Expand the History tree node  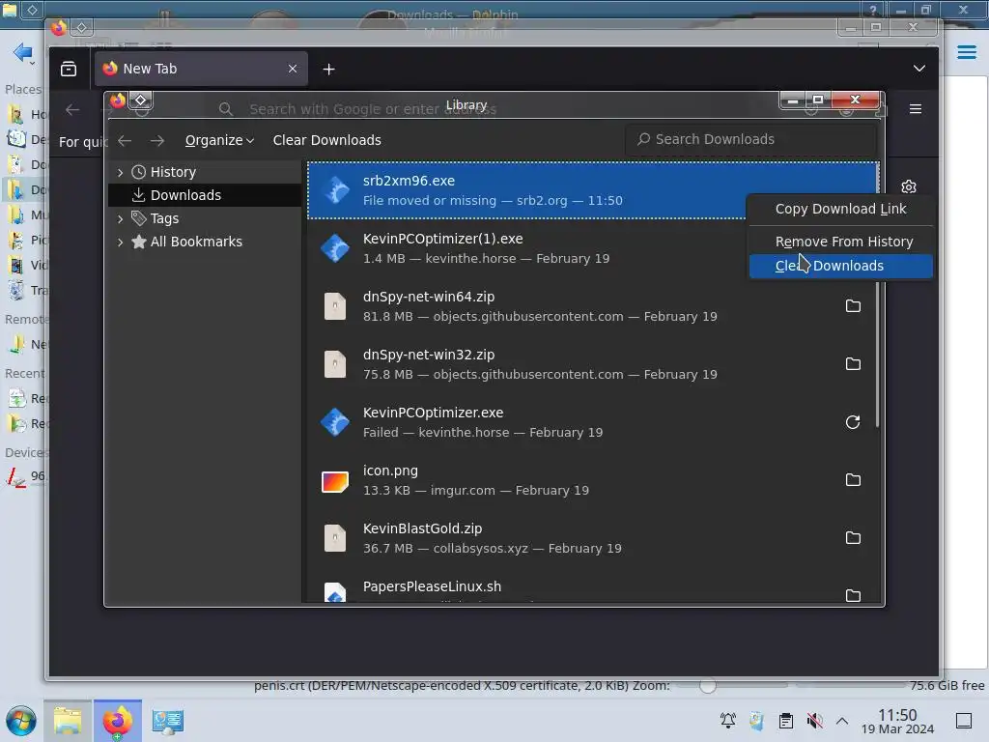(x=120, y=172)
